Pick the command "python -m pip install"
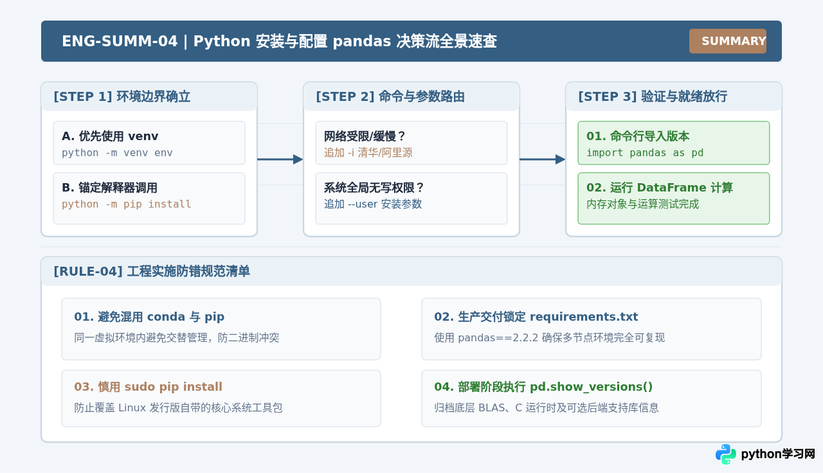 point(127,204)
